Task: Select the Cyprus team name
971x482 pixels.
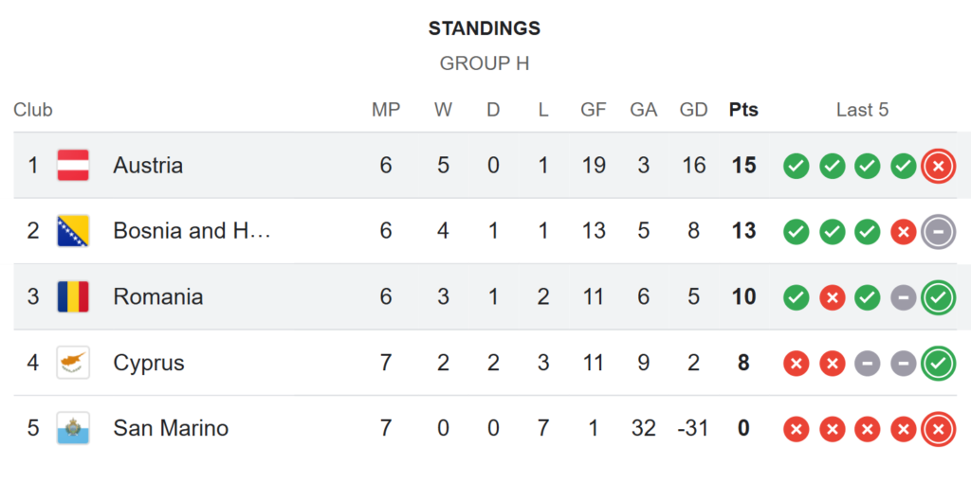Action: click(x=148, y=363)
